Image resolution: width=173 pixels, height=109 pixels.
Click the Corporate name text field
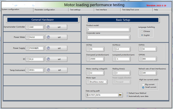coord(108,37)
